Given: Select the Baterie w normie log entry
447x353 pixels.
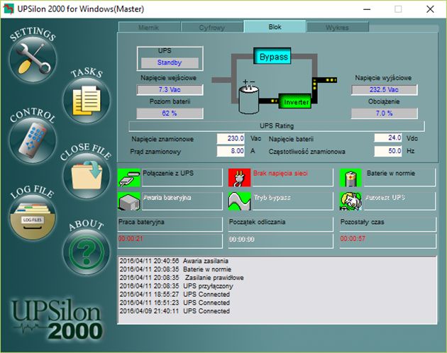Looking at the screenshot, I should coord(175,269).
